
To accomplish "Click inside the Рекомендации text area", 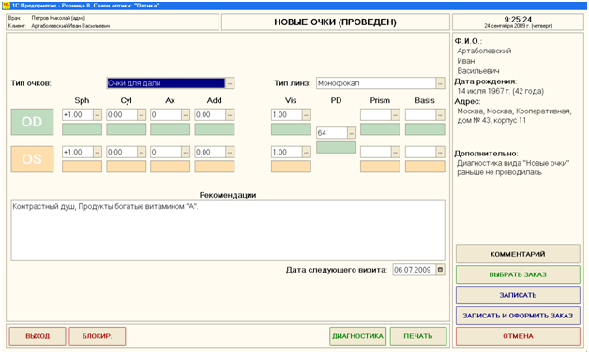I will pyautogui.click(x=228, y=230).
